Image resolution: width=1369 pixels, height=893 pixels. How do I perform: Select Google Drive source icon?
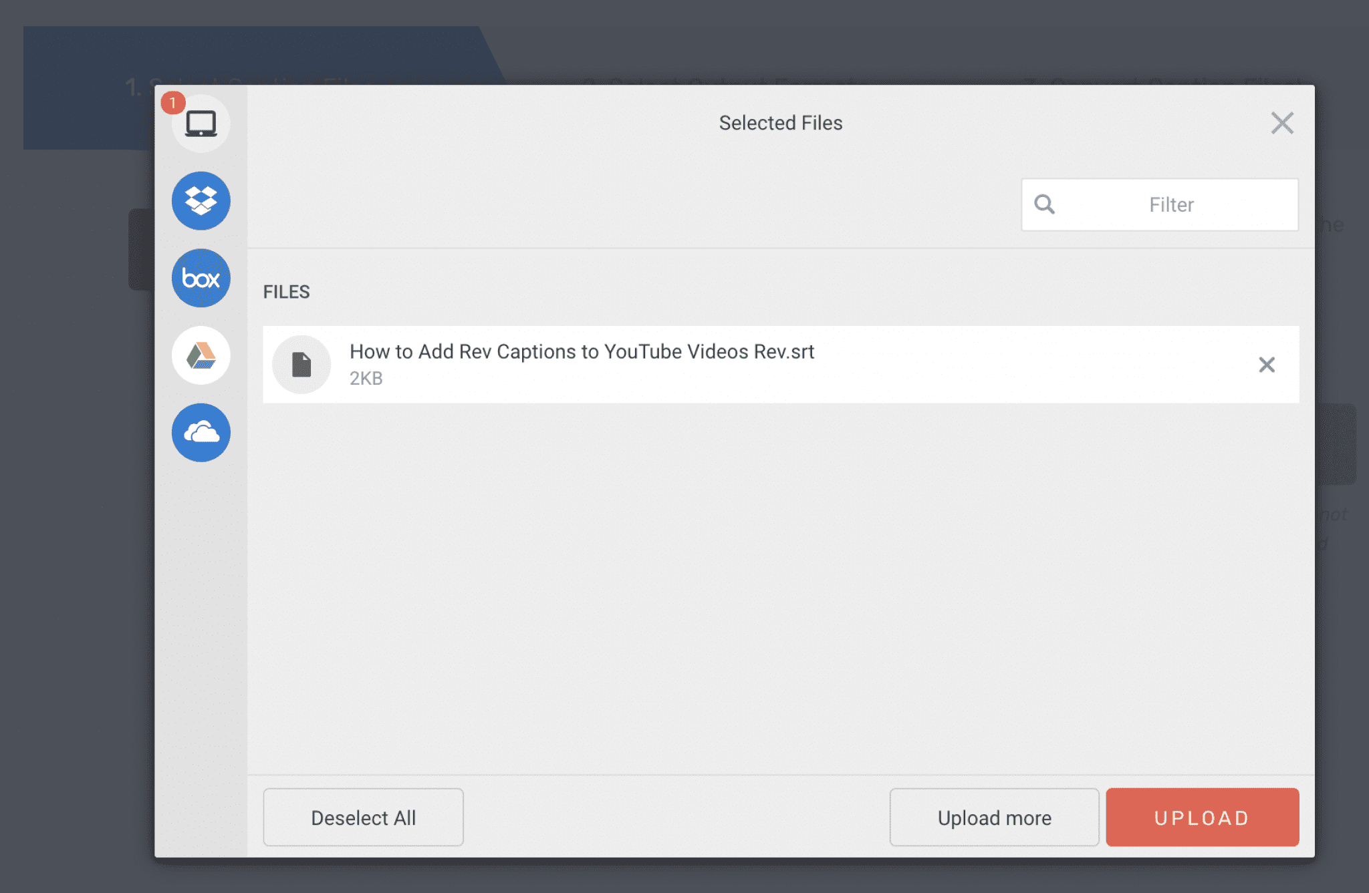(x=201, y=355)
